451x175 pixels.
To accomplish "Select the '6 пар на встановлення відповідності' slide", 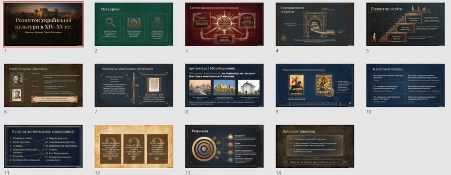I will 44,147.
